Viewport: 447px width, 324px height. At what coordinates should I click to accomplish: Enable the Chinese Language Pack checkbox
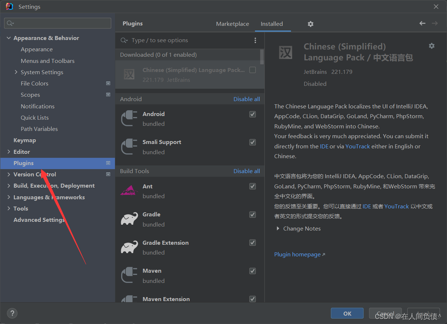pos(252,70)
